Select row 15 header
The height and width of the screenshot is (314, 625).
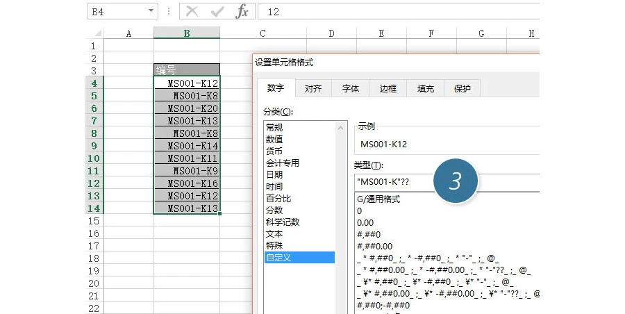[94, 221]
